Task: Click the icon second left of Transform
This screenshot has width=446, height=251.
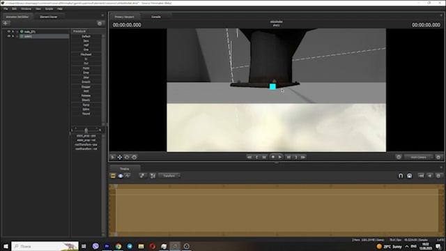Action: pyautogui.click(x=142, y=176)
